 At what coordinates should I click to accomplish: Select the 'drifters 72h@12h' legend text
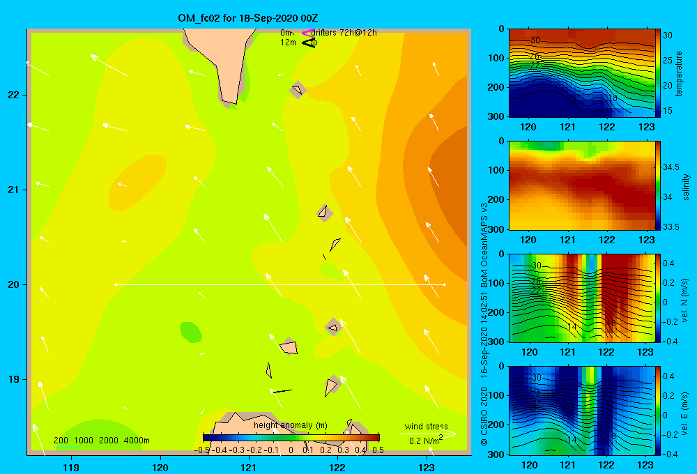(344, 33)
